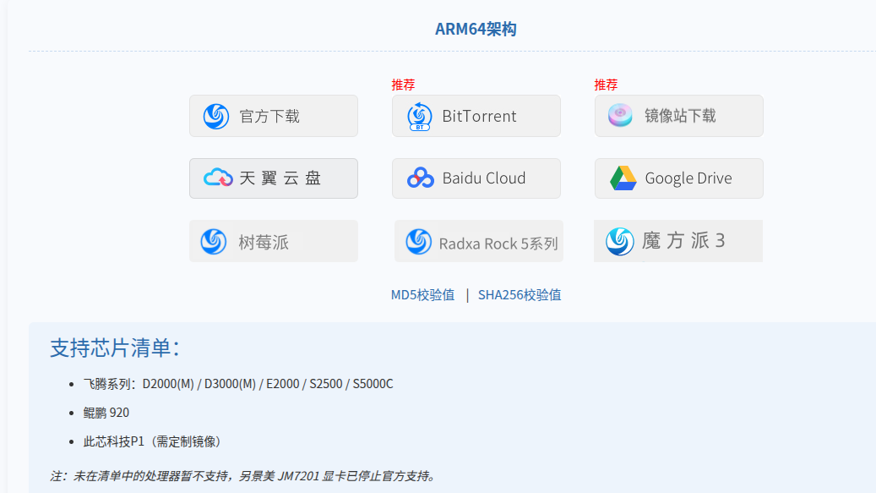Click the 此芯科技P1 list entry

tap(152, 441)
